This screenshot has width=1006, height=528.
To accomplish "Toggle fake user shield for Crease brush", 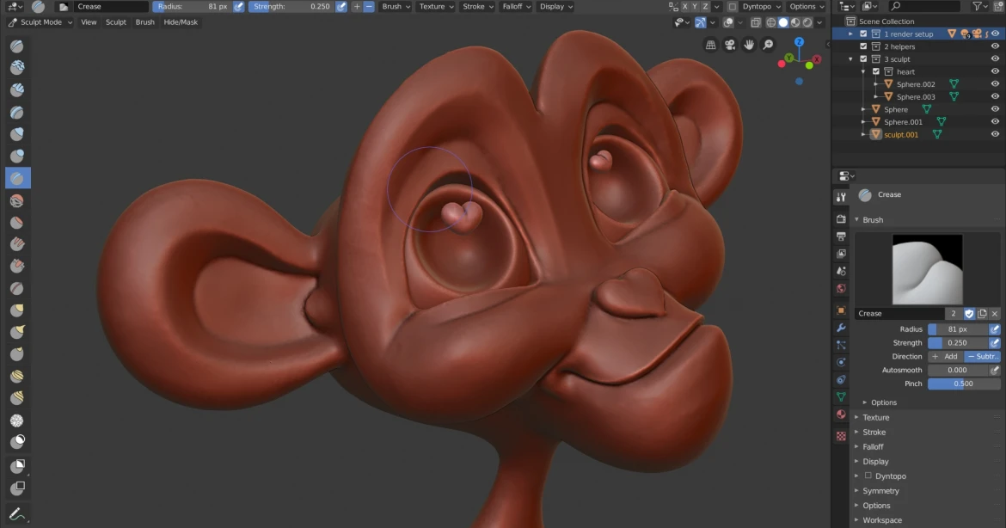I will click(x=969, y=314).
